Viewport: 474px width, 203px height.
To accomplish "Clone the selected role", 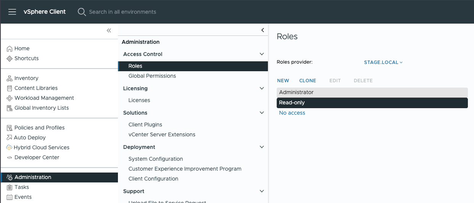I will tap(308, 81).
